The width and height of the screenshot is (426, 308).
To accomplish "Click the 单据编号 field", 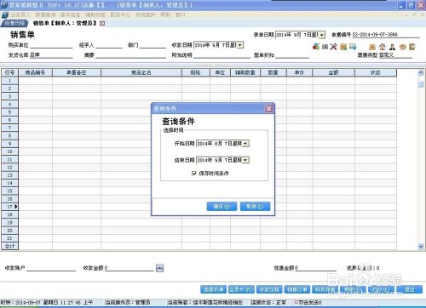I will [386, 35].
